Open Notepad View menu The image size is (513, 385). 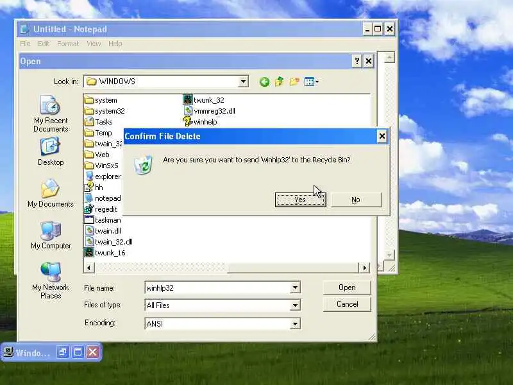coord(94,44)
